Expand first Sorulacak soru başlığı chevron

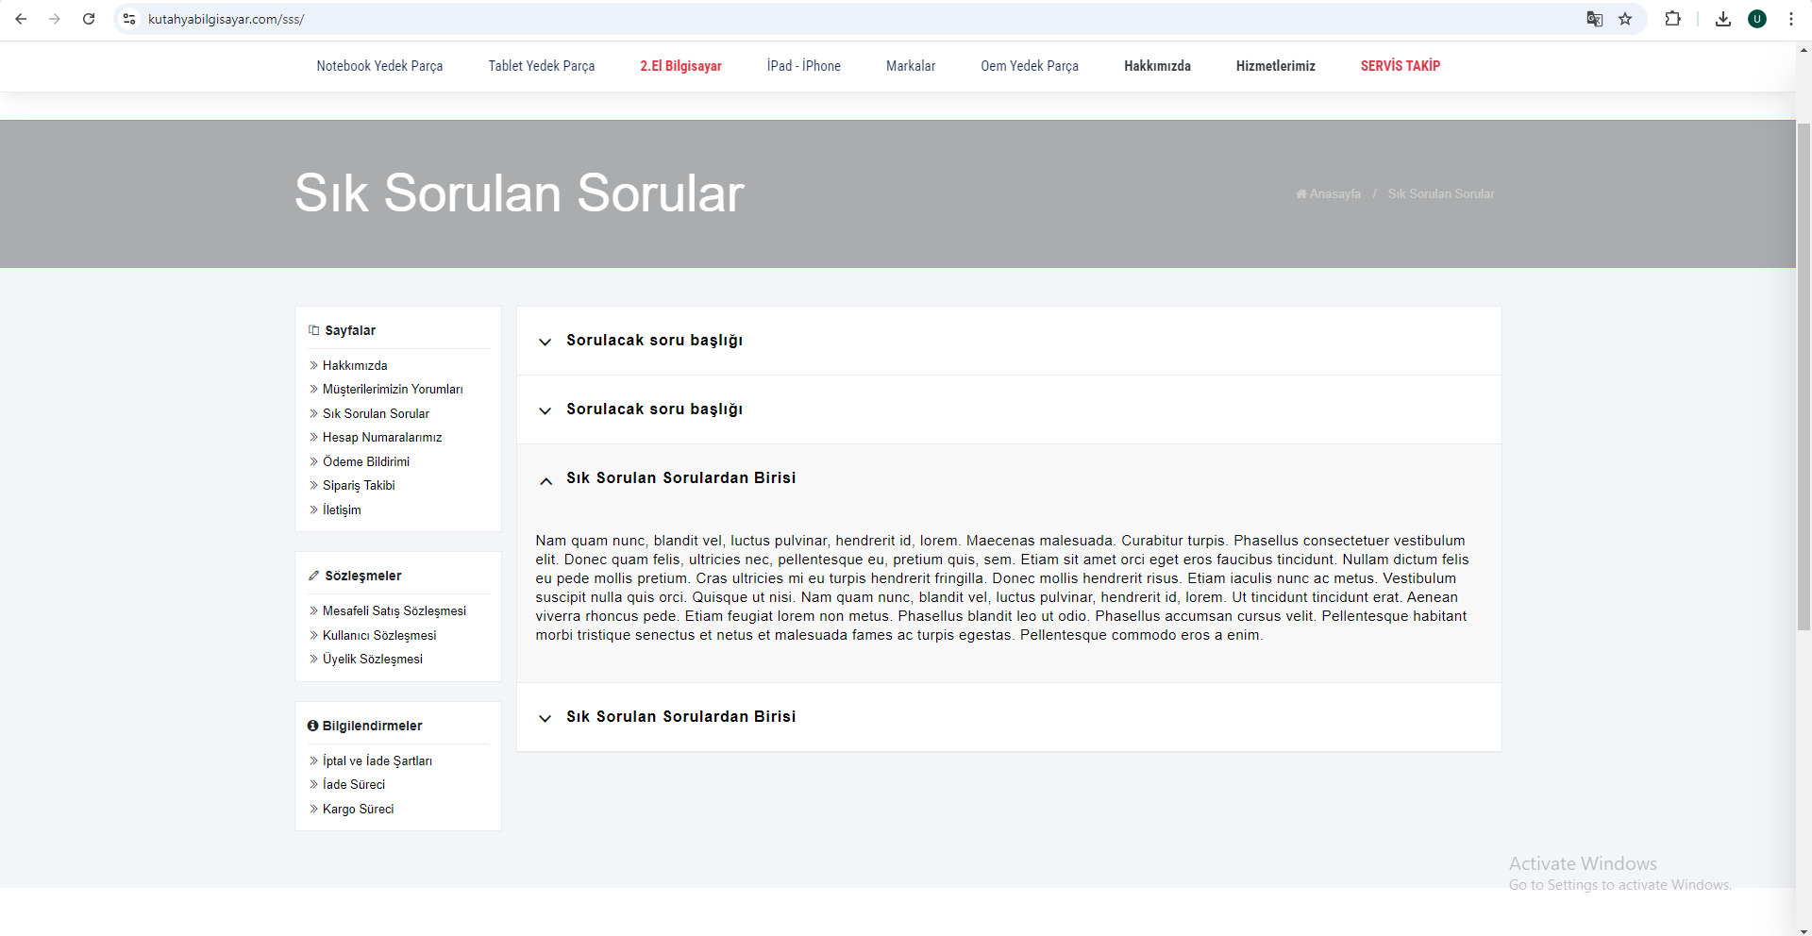[545, 342]
